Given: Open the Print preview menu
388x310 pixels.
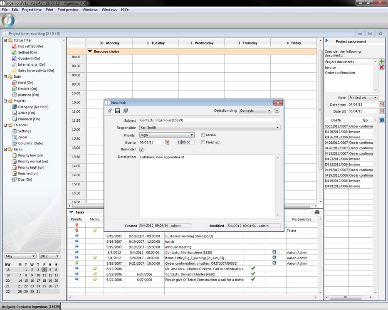Looking at the screenshot, I should [x=68, y=10].
